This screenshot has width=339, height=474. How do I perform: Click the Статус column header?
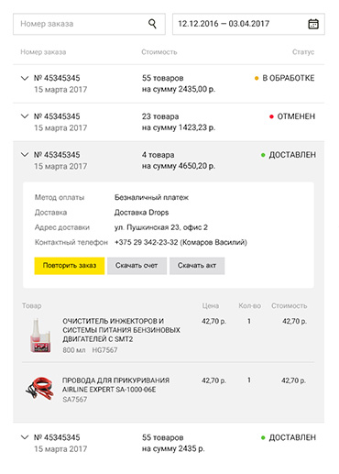[303, 52]
